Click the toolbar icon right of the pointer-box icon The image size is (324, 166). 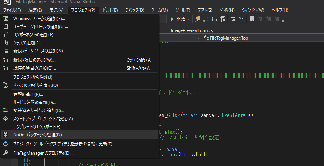pyautogui.click(x=222, y=19)
